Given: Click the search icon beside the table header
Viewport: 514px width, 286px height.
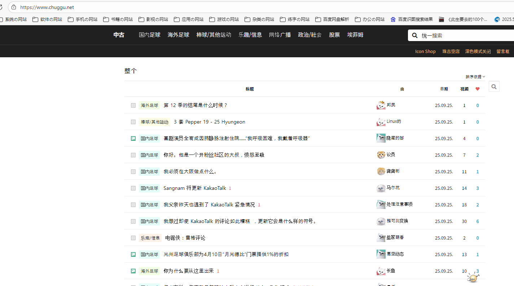Looking at the screenshot, I should 494,86.
